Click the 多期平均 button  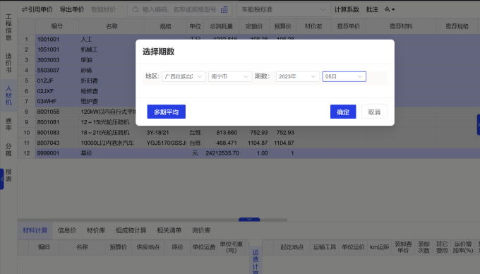pyautogui.click(x=166, y=112)
